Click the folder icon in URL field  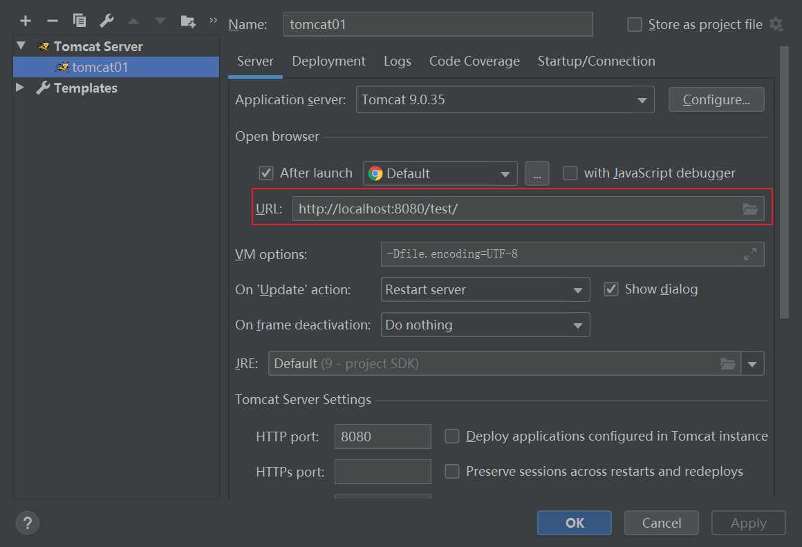point(750,209)
